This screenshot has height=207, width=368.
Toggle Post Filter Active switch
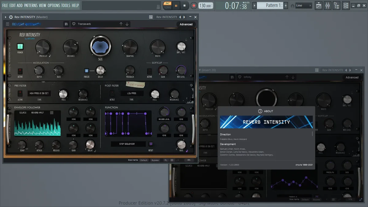(x=112, y=94)
